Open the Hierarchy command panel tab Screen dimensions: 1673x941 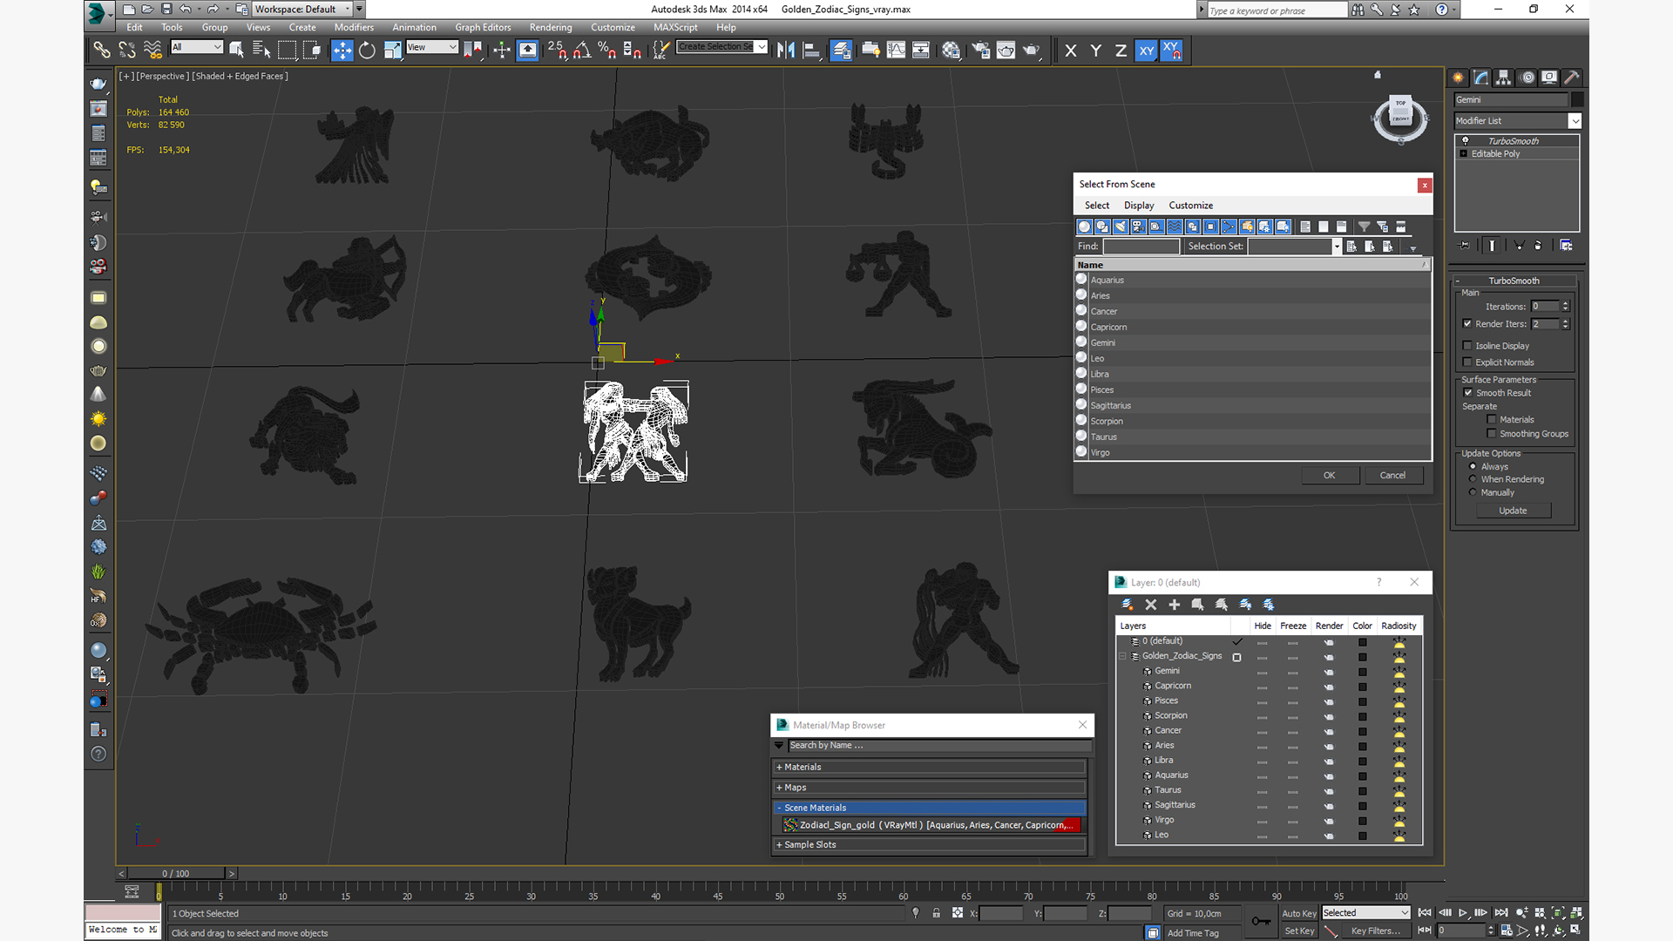coord(1504,78)
